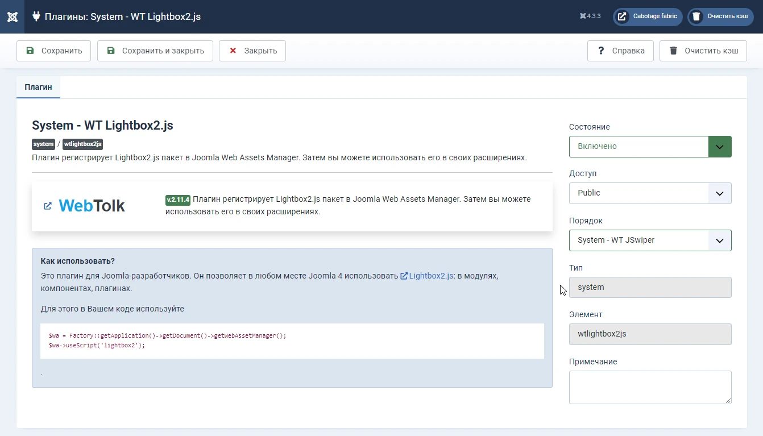Click the WebTolk logo
763x436 pixels.
[x=92, y=206]
